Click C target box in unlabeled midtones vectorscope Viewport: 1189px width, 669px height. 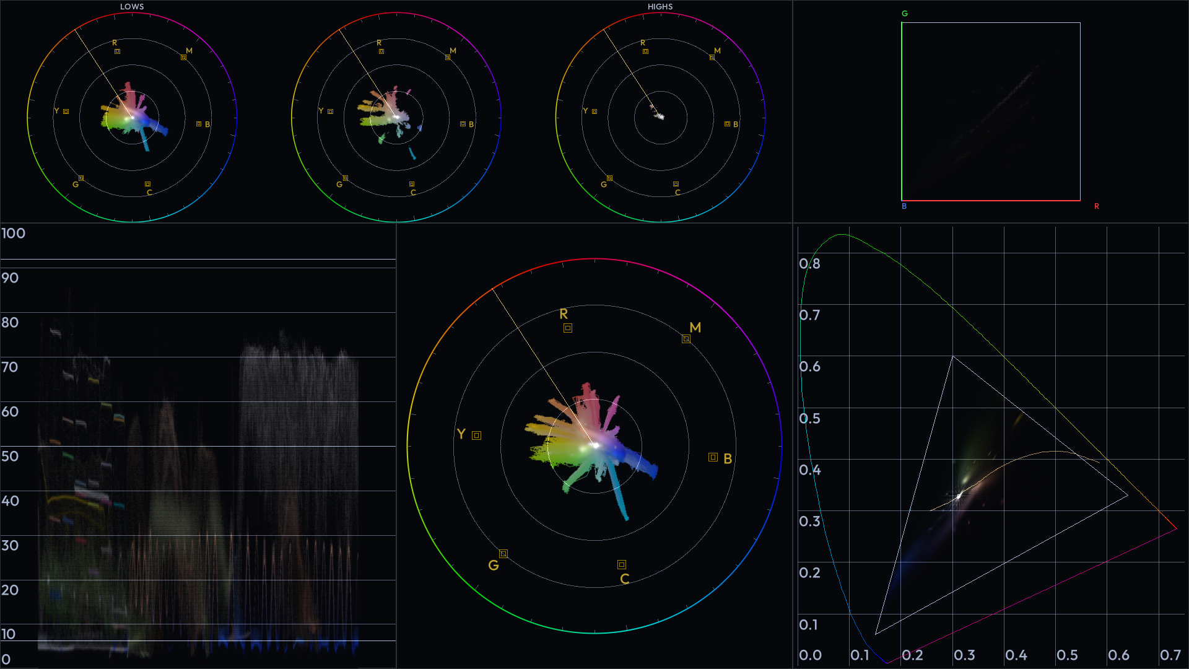click(x=412, y=184)
